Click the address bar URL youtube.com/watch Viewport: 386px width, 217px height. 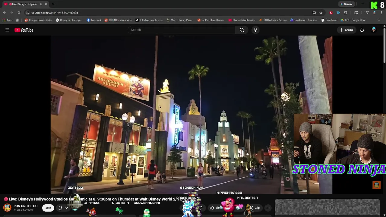click(x=55, y=13)
